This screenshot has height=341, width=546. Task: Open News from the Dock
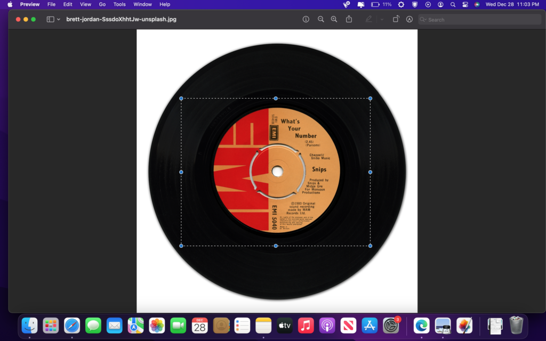(349, 326)
